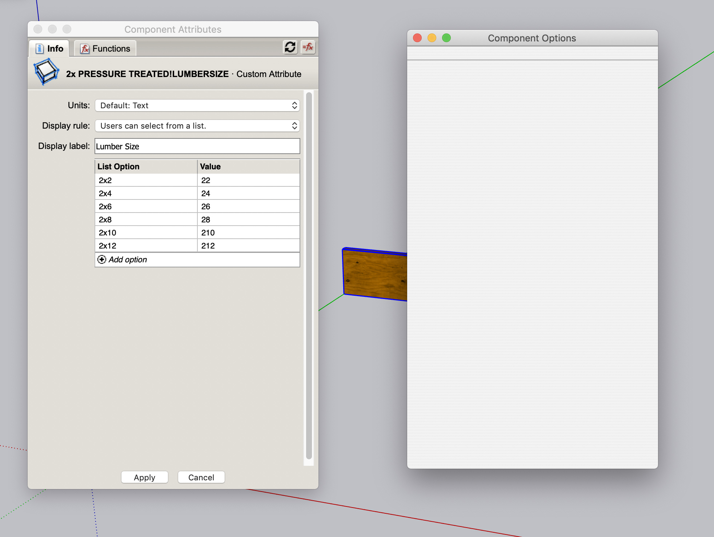
Task: Open the Units dropdown
Action: point(197,105)
